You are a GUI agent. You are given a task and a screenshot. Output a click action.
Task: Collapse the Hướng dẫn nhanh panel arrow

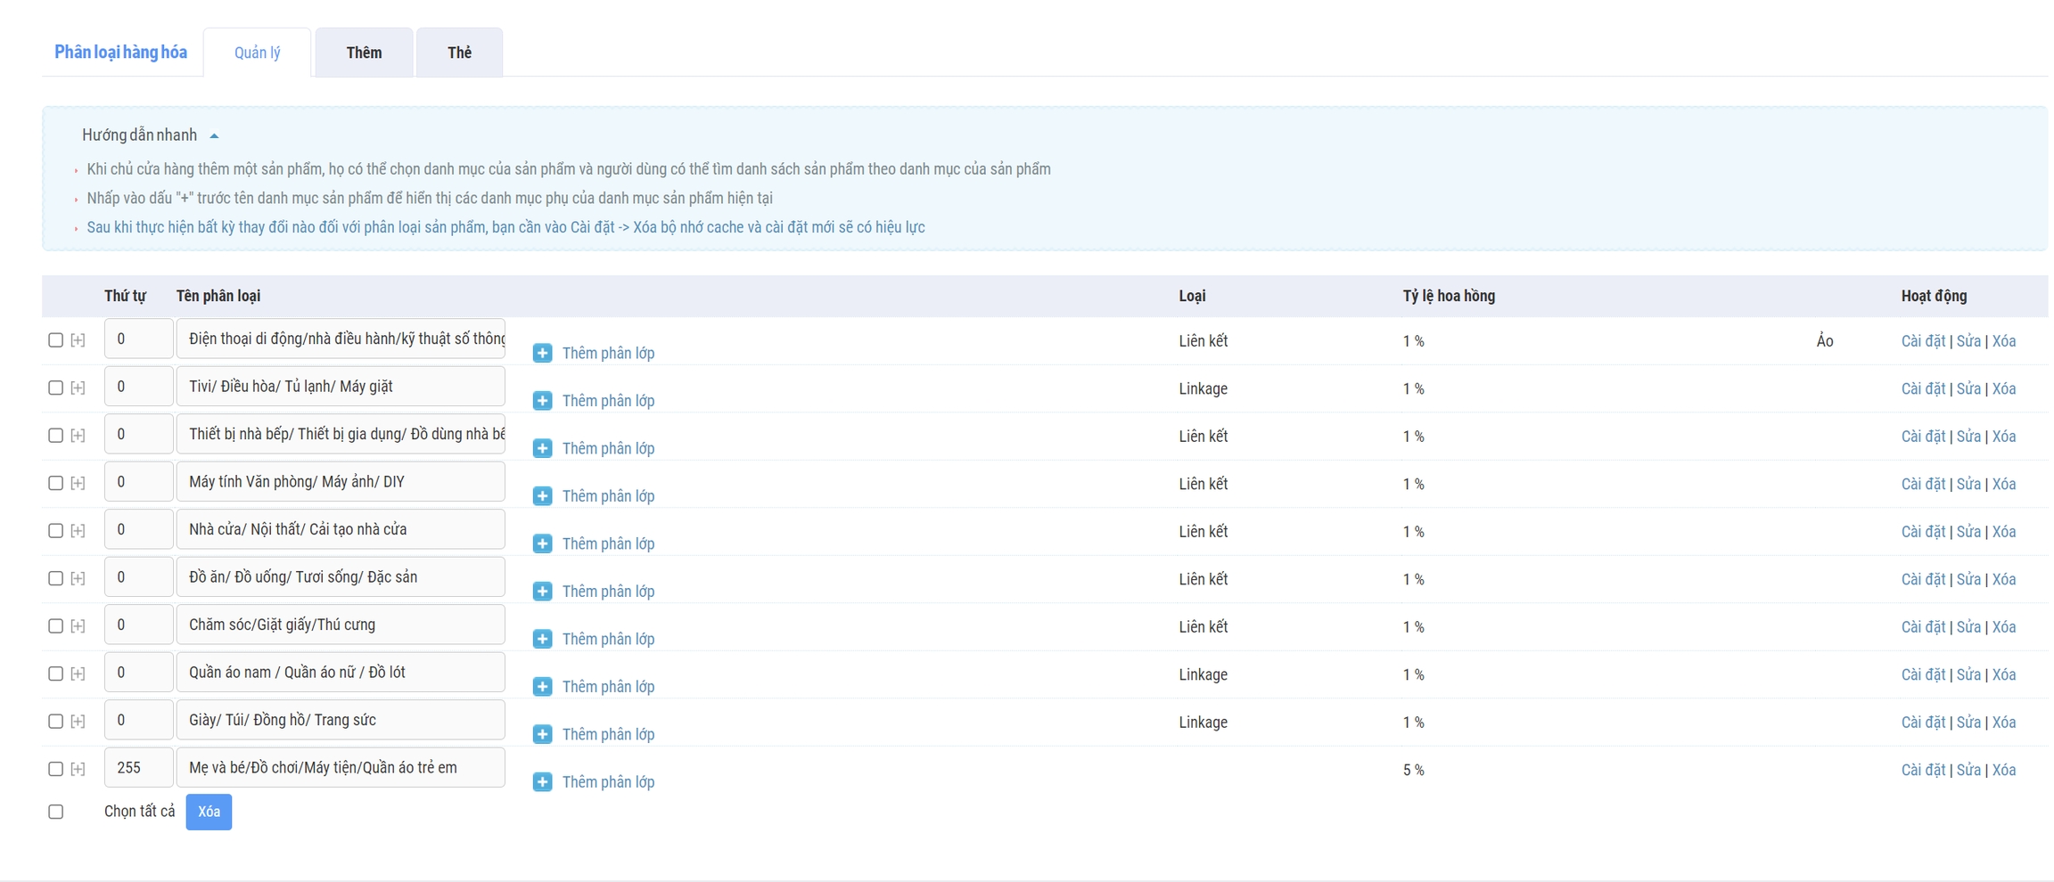[x=214, y=136]
